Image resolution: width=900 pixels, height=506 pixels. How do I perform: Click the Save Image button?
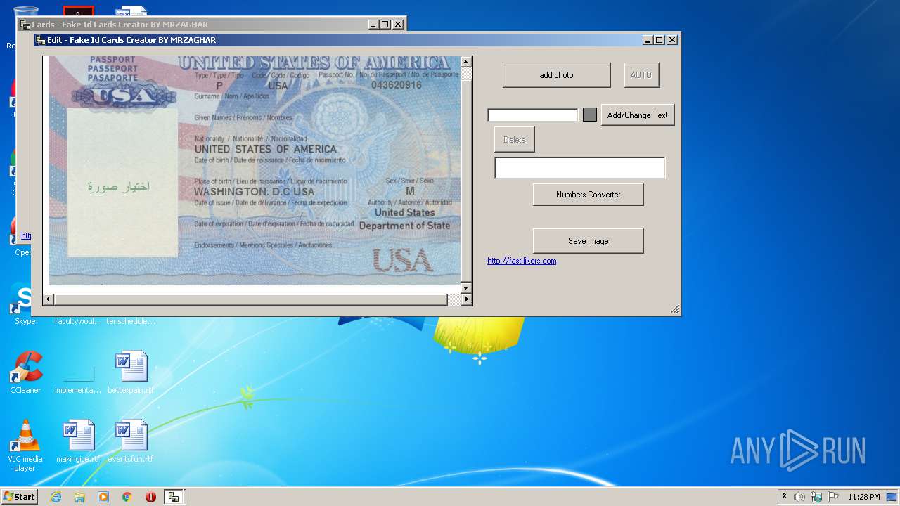tap(588, 241)
